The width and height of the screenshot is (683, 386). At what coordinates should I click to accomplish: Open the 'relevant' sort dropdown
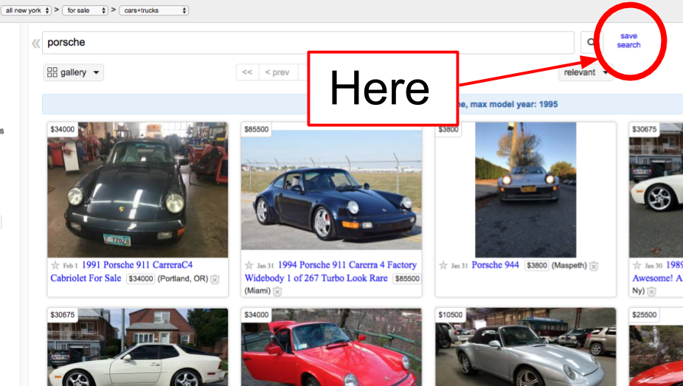tap(585, 72)
